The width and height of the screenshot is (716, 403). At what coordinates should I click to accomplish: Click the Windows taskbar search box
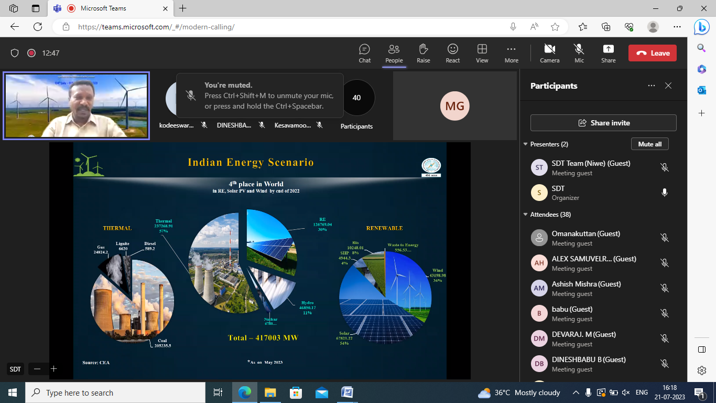coord(115,393)
